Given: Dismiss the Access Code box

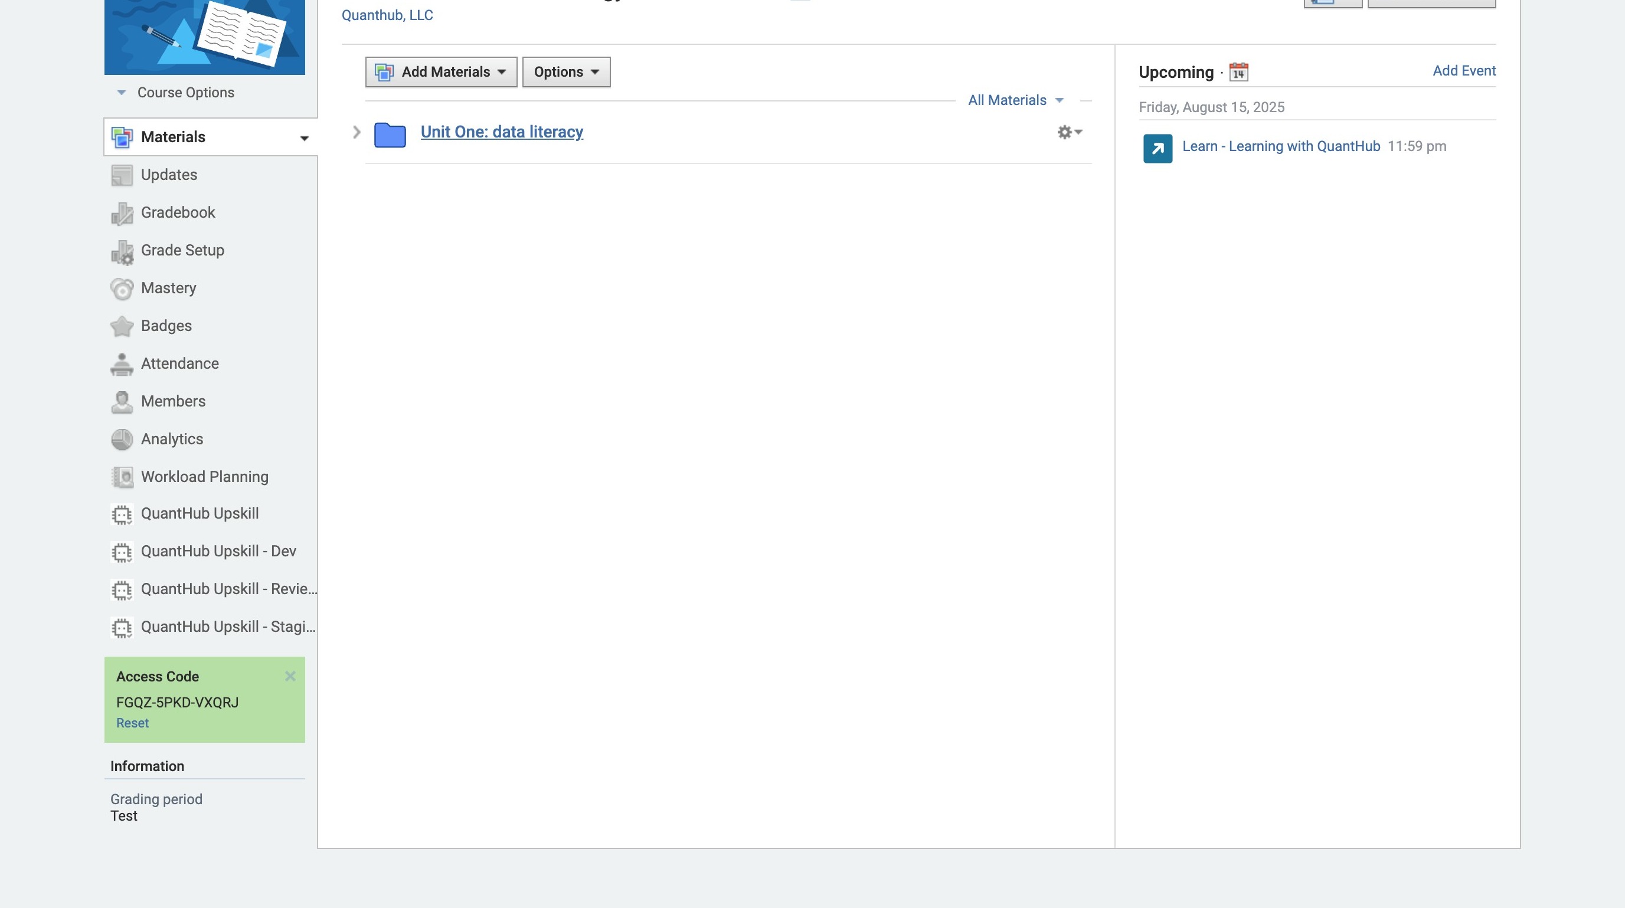Looking at the screenshot, I should point(290,676).
